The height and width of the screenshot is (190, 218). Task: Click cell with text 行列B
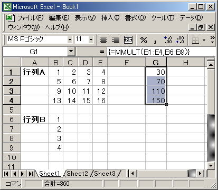tap(34, 119)
